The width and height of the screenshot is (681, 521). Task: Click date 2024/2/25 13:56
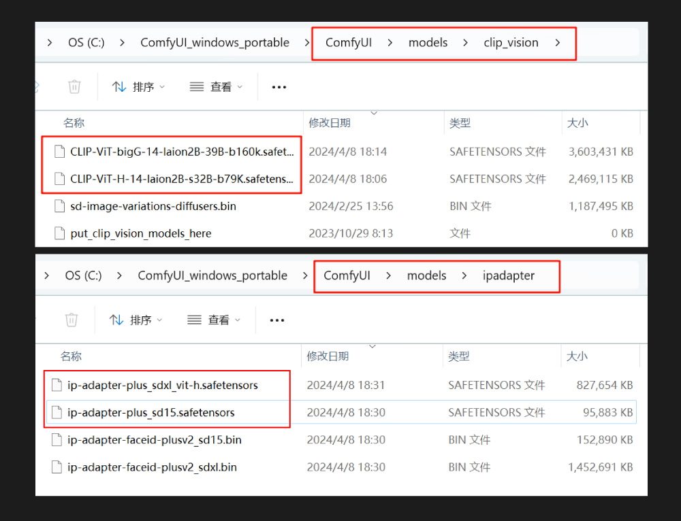[x=351, y=206]
